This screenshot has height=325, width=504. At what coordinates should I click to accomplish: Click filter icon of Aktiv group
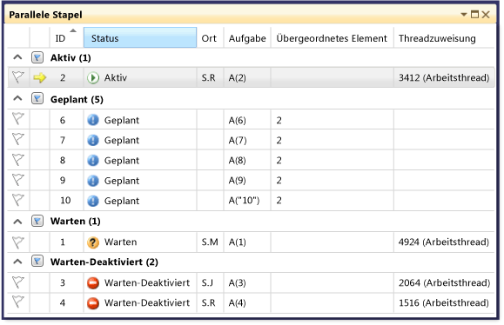coord(37,57)
